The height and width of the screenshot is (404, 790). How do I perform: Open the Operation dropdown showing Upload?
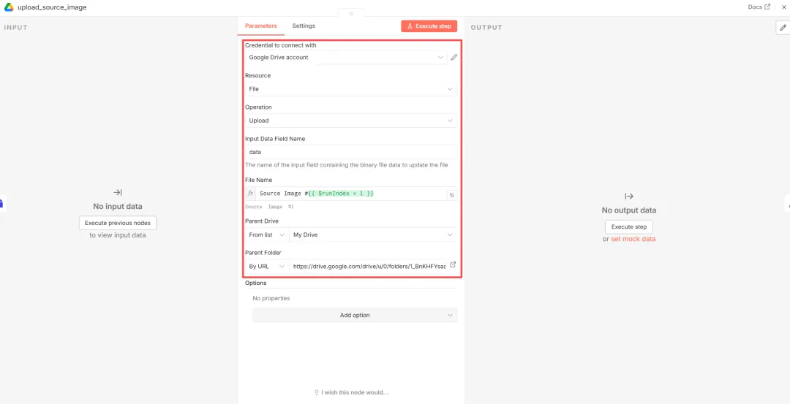pyautogui.click(x=351, y=121)
